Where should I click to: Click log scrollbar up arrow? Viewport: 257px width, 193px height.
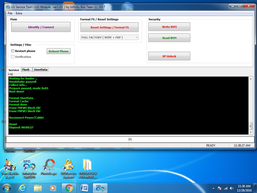click(x=251, y=79)
